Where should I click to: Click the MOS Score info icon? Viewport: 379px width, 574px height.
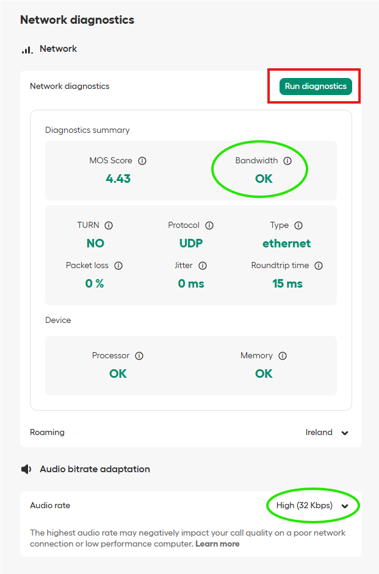(142, 161)
